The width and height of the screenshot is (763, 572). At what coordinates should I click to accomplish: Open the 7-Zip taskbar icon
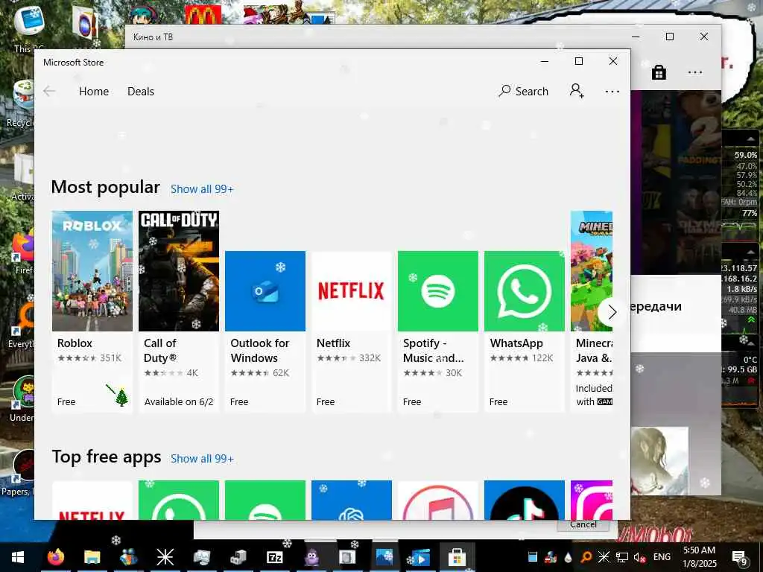tap(275, 557)
